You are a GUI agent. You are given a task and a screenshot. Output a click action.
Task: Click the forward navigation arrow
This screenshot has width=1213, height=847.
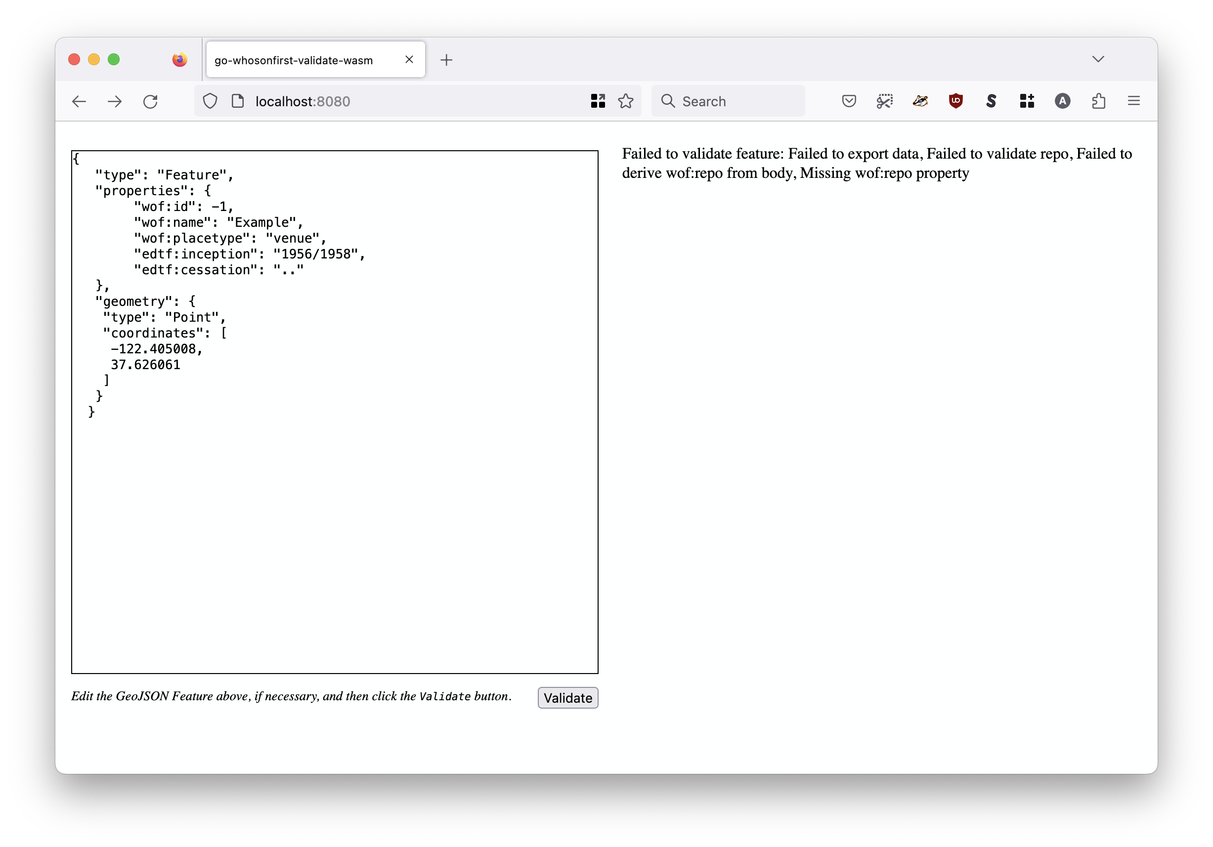pos(115,101)
